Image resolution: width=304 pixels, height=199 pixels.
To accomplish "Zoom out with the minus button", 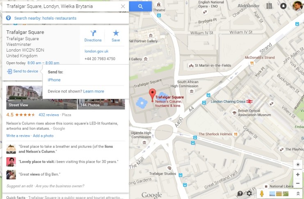I will [298, 183].
